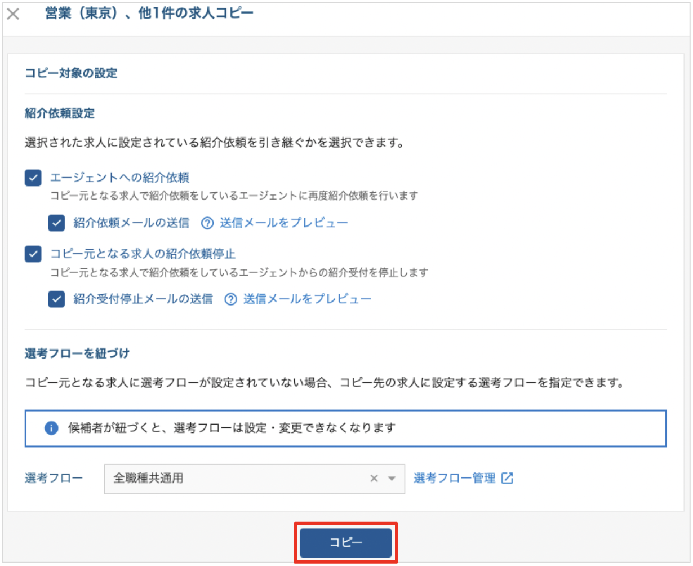This screenshot has width=693, height=566.
Task: Toggle the 紹介依頼メールの送信 checkbox
Action: pyautogui.click(x=56, y=223)
